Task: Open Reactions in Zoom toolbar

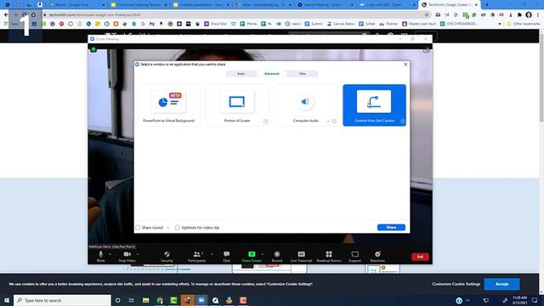Action: [377, 257]
